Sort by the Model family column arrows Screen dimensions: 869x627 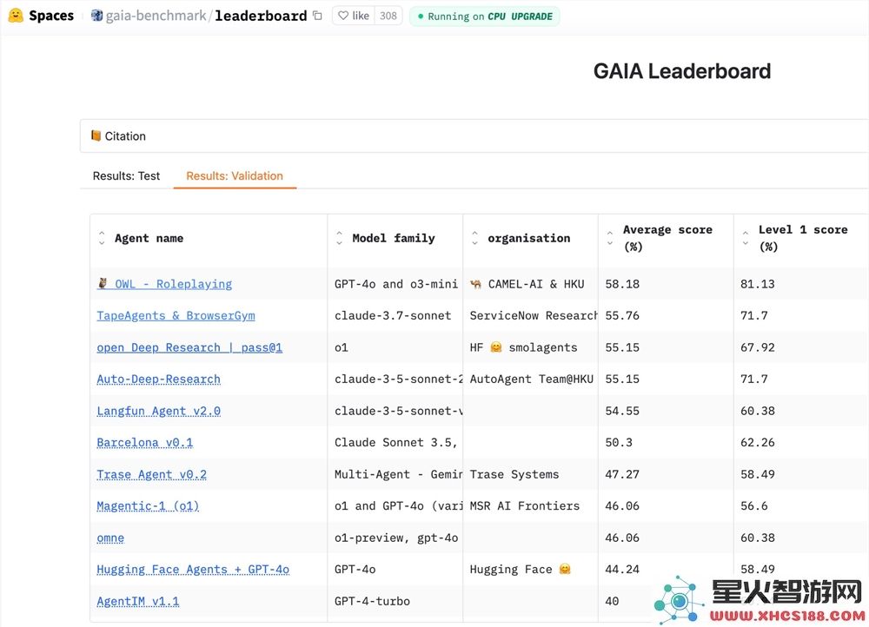tap(339, 238)
